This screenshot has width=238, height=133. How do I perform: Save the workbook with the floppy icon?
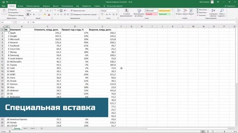point(3,2)
